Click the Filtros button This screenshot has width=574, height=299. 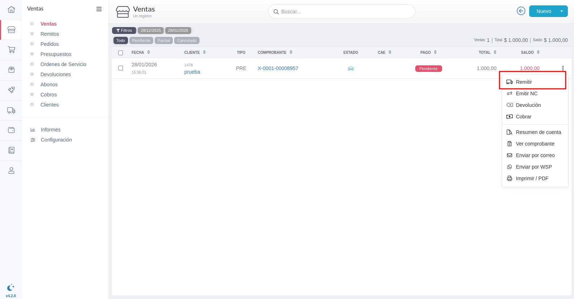point(124,30)
